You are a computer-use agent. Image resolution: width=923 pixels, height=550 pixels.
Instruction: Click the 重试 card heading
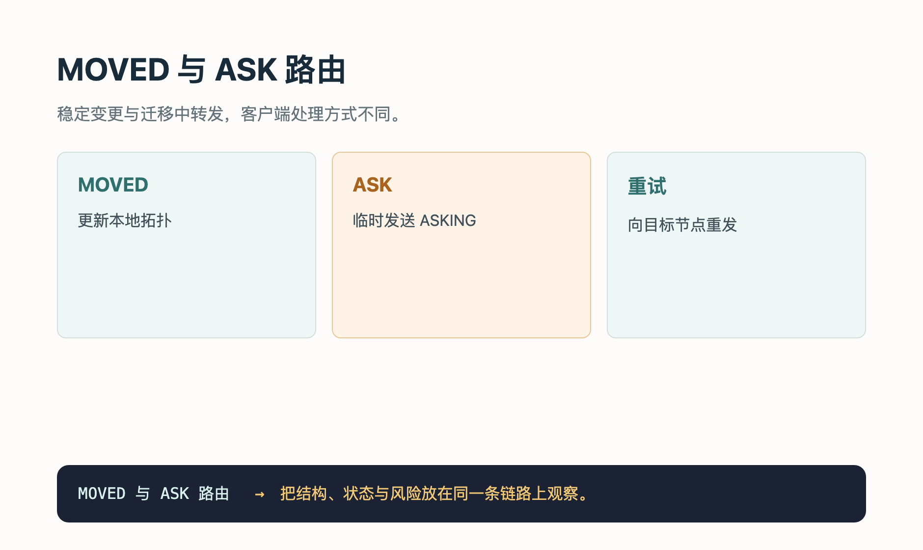(x=647, y=187)
